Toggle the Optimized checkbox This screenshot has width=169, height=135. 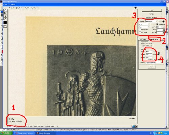pos(158,24)
